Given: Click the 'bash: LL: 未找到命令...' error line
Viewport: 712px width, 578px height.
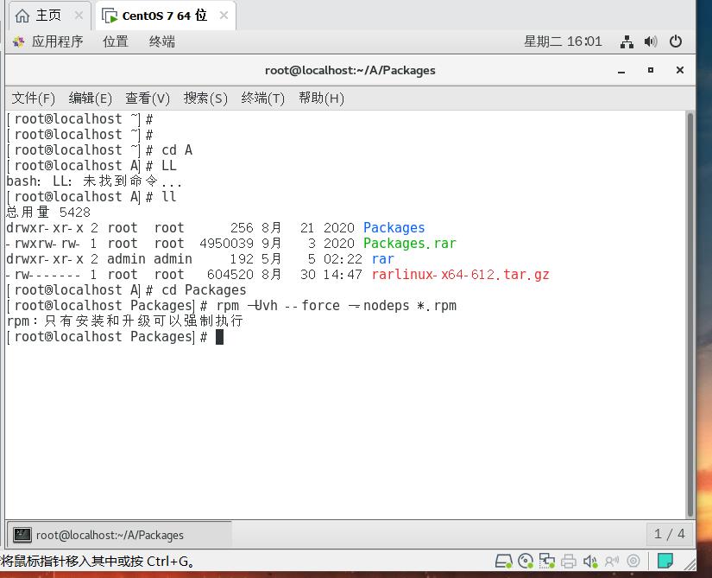Looking at the screenshot, I should [x=94, y=181].
